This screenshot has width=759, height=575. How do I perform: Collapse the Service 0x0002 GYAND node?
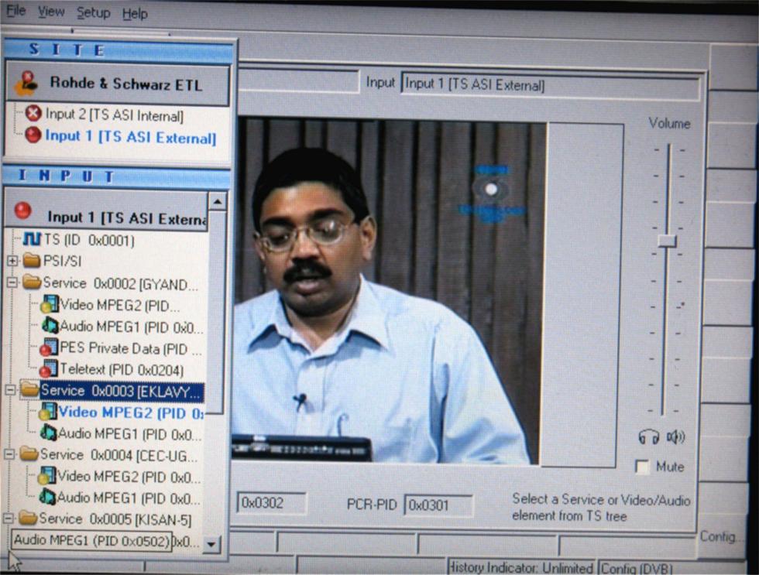(x=12, y=283)
